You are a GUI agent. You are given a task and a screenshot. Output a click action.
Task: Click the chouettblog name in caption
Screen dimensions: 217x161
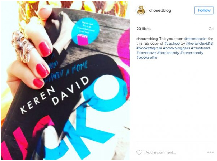point(147,39)
